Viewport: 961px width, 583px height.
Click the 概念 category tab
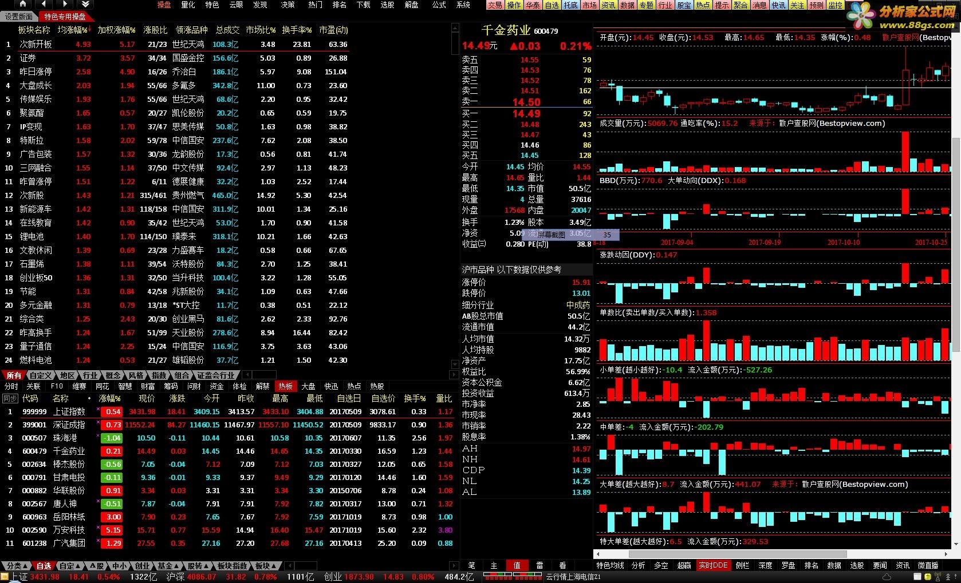(113, 375)
